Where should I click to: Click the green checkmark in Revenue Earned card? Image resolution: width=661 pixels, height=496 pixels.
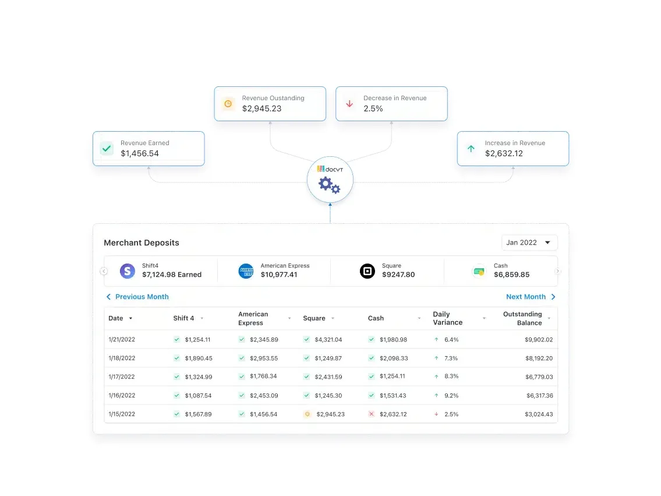click(107, 149)
